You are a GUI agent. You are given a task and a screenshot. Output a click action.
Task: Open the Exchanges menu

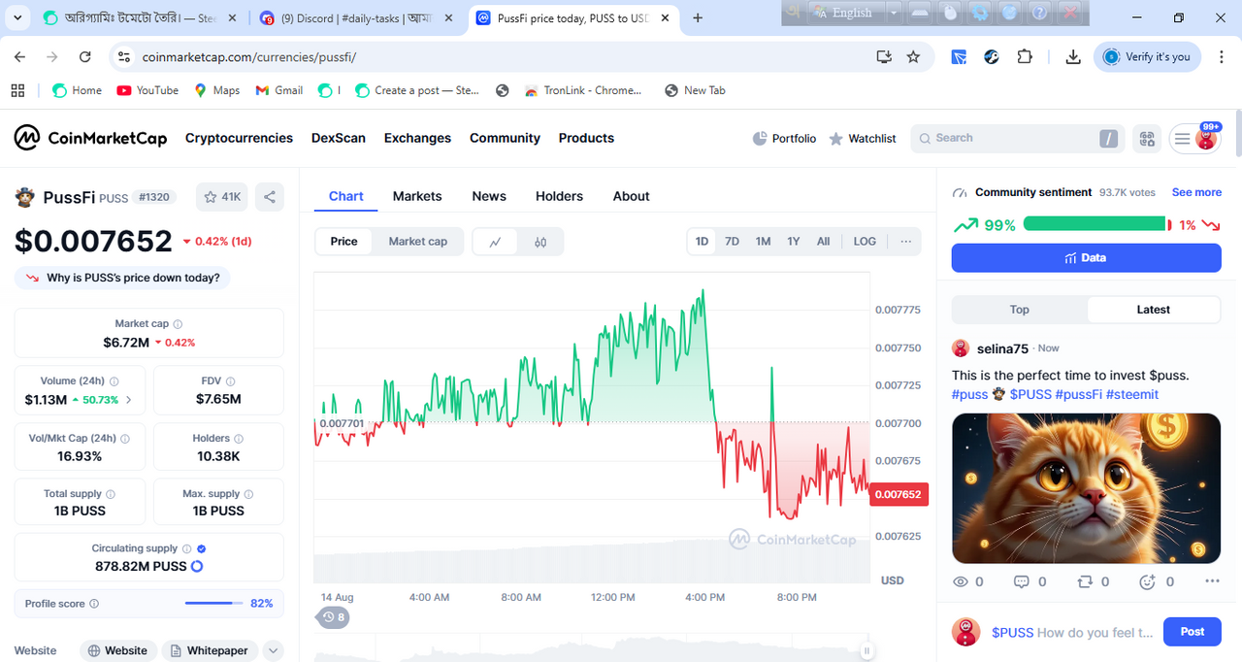(417, 138)
